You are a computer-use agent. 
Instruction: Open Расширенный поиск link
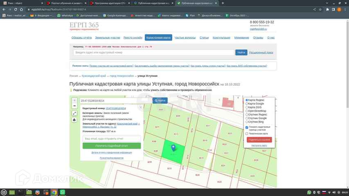(x=261, y=53)
